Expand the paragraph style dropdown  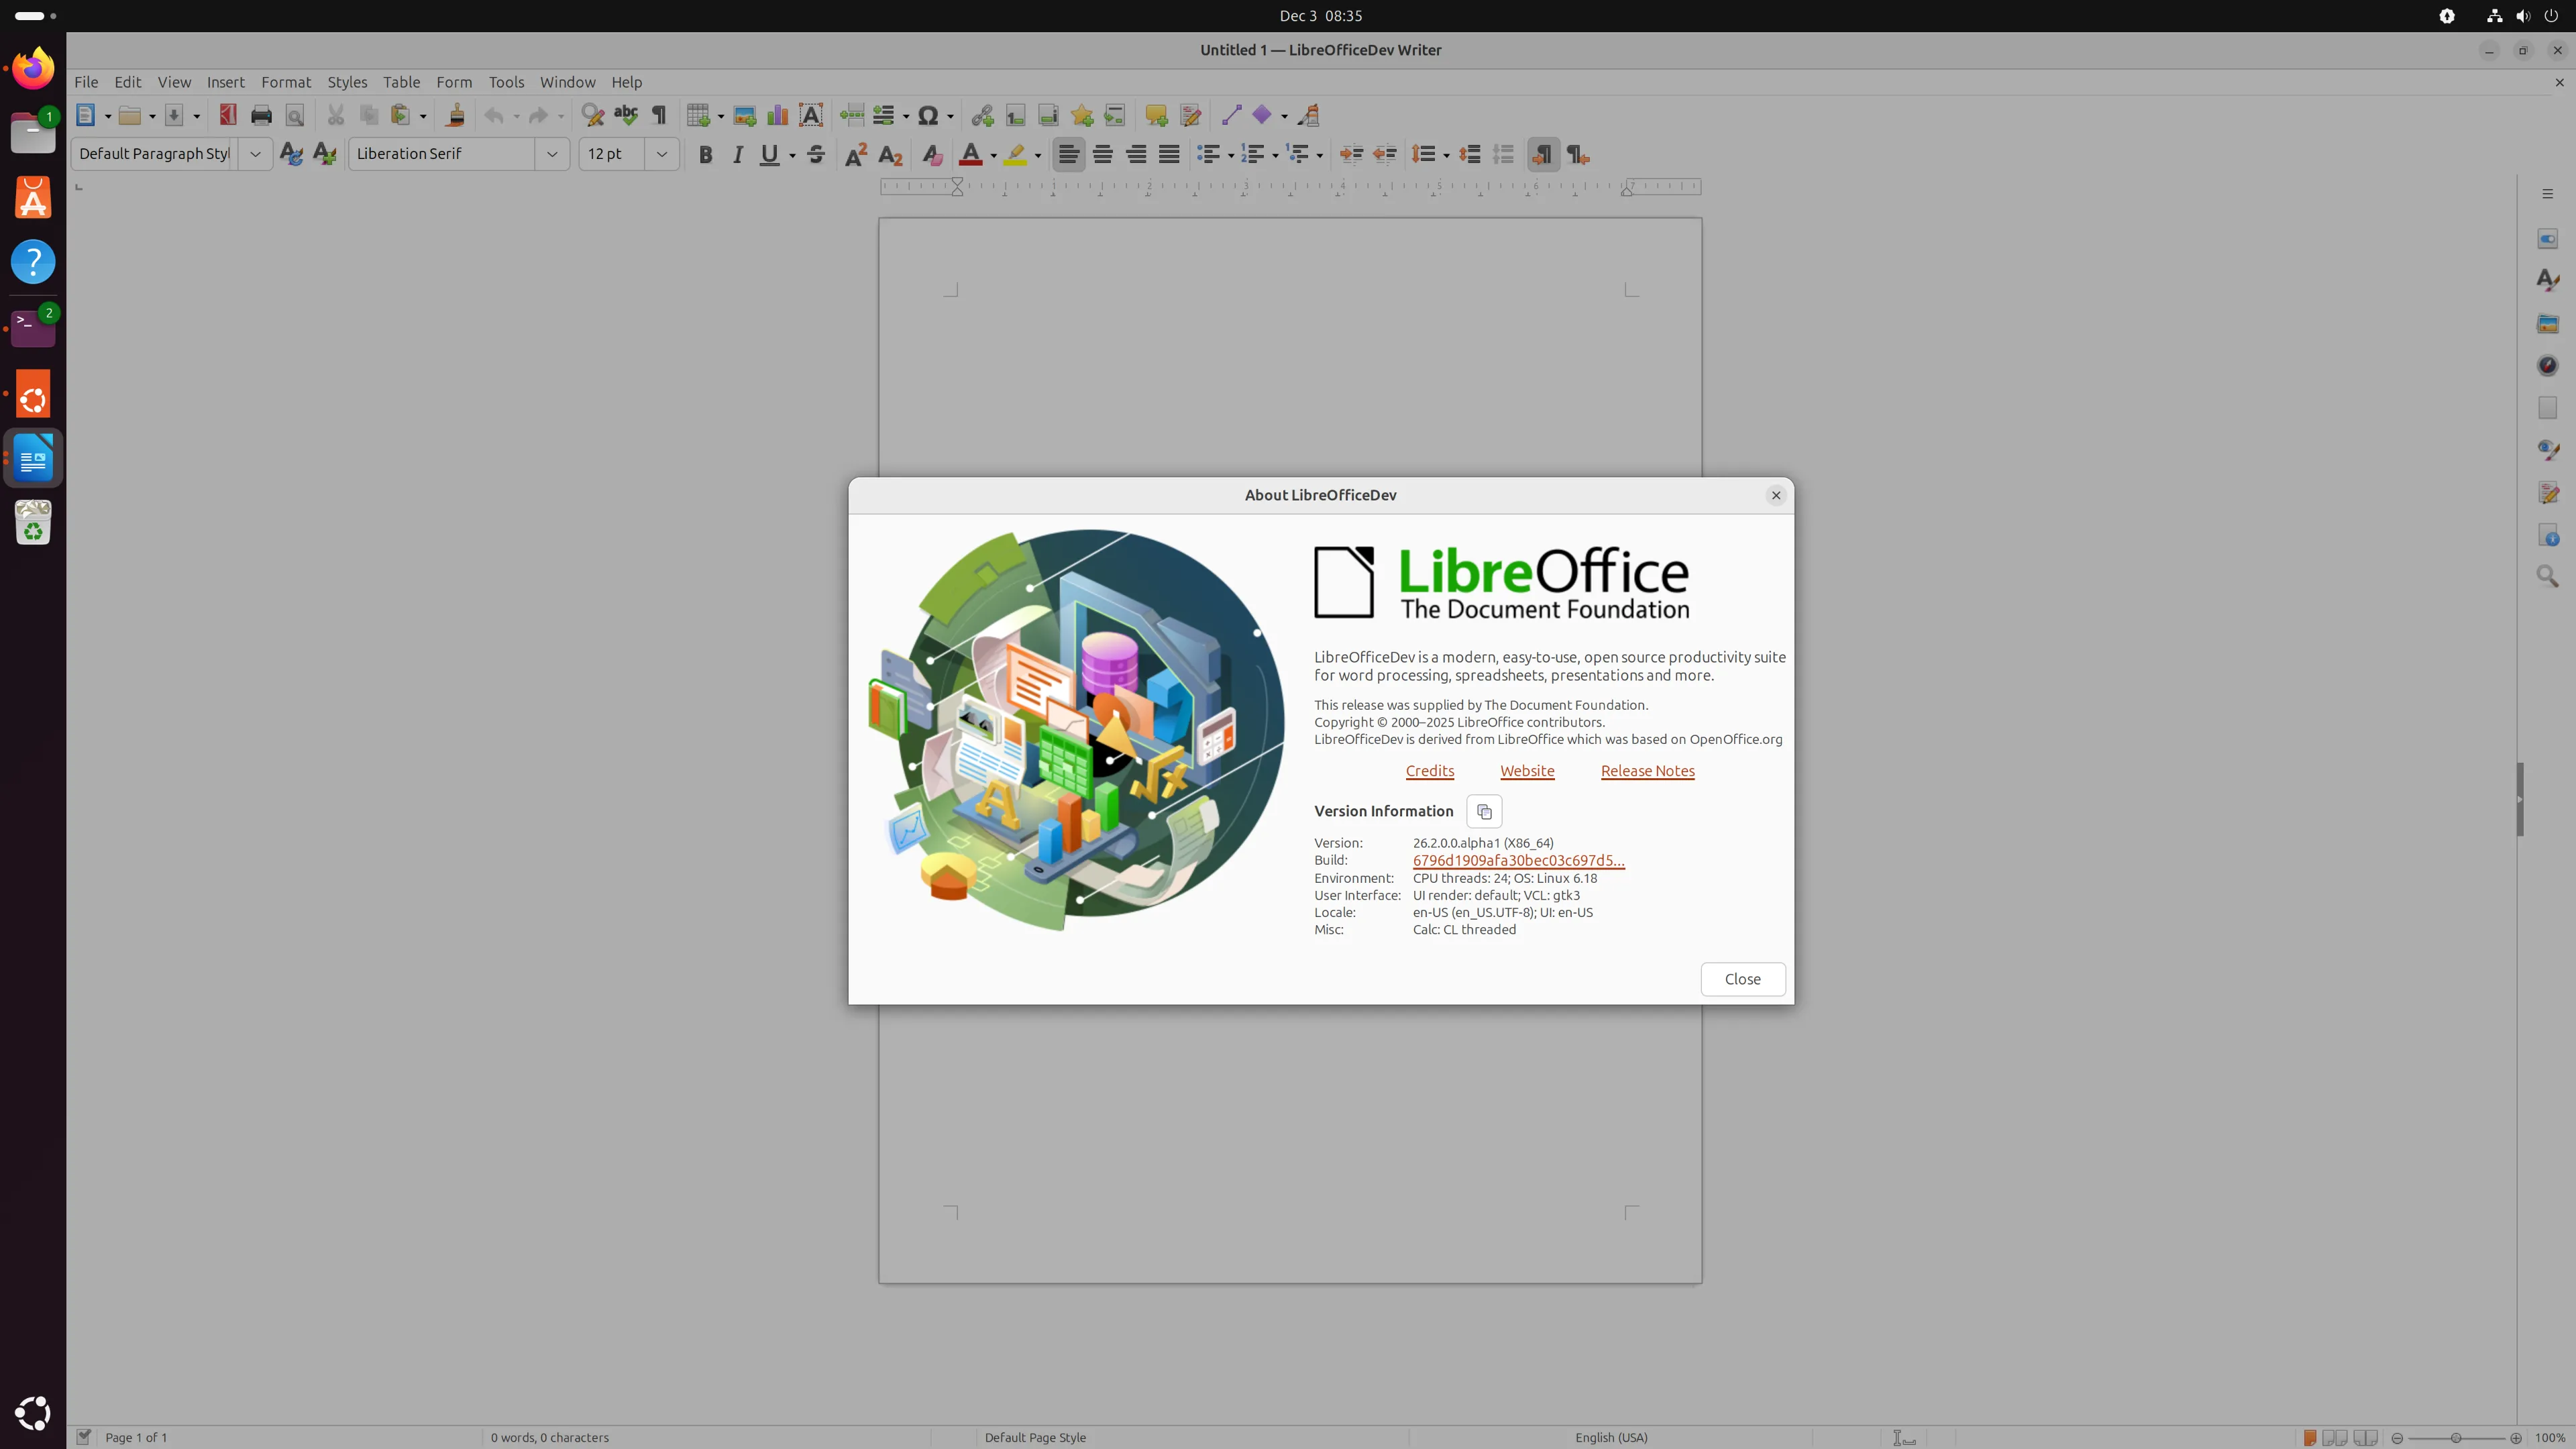[x=255, y=154]
